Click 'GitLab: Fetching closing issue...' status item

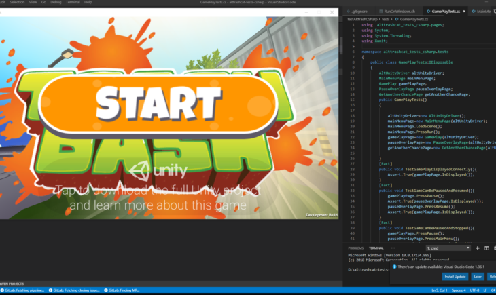click(74, 290)
